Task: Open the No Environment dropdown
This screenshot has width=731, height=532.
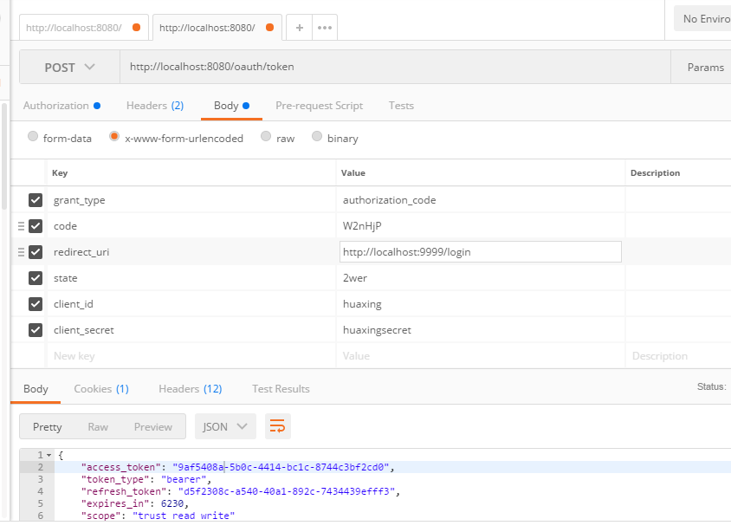Action: [x=703, y=19]
